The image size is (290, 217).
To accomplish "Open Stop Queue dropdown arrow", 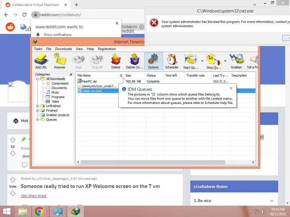I will pos(225,61).
